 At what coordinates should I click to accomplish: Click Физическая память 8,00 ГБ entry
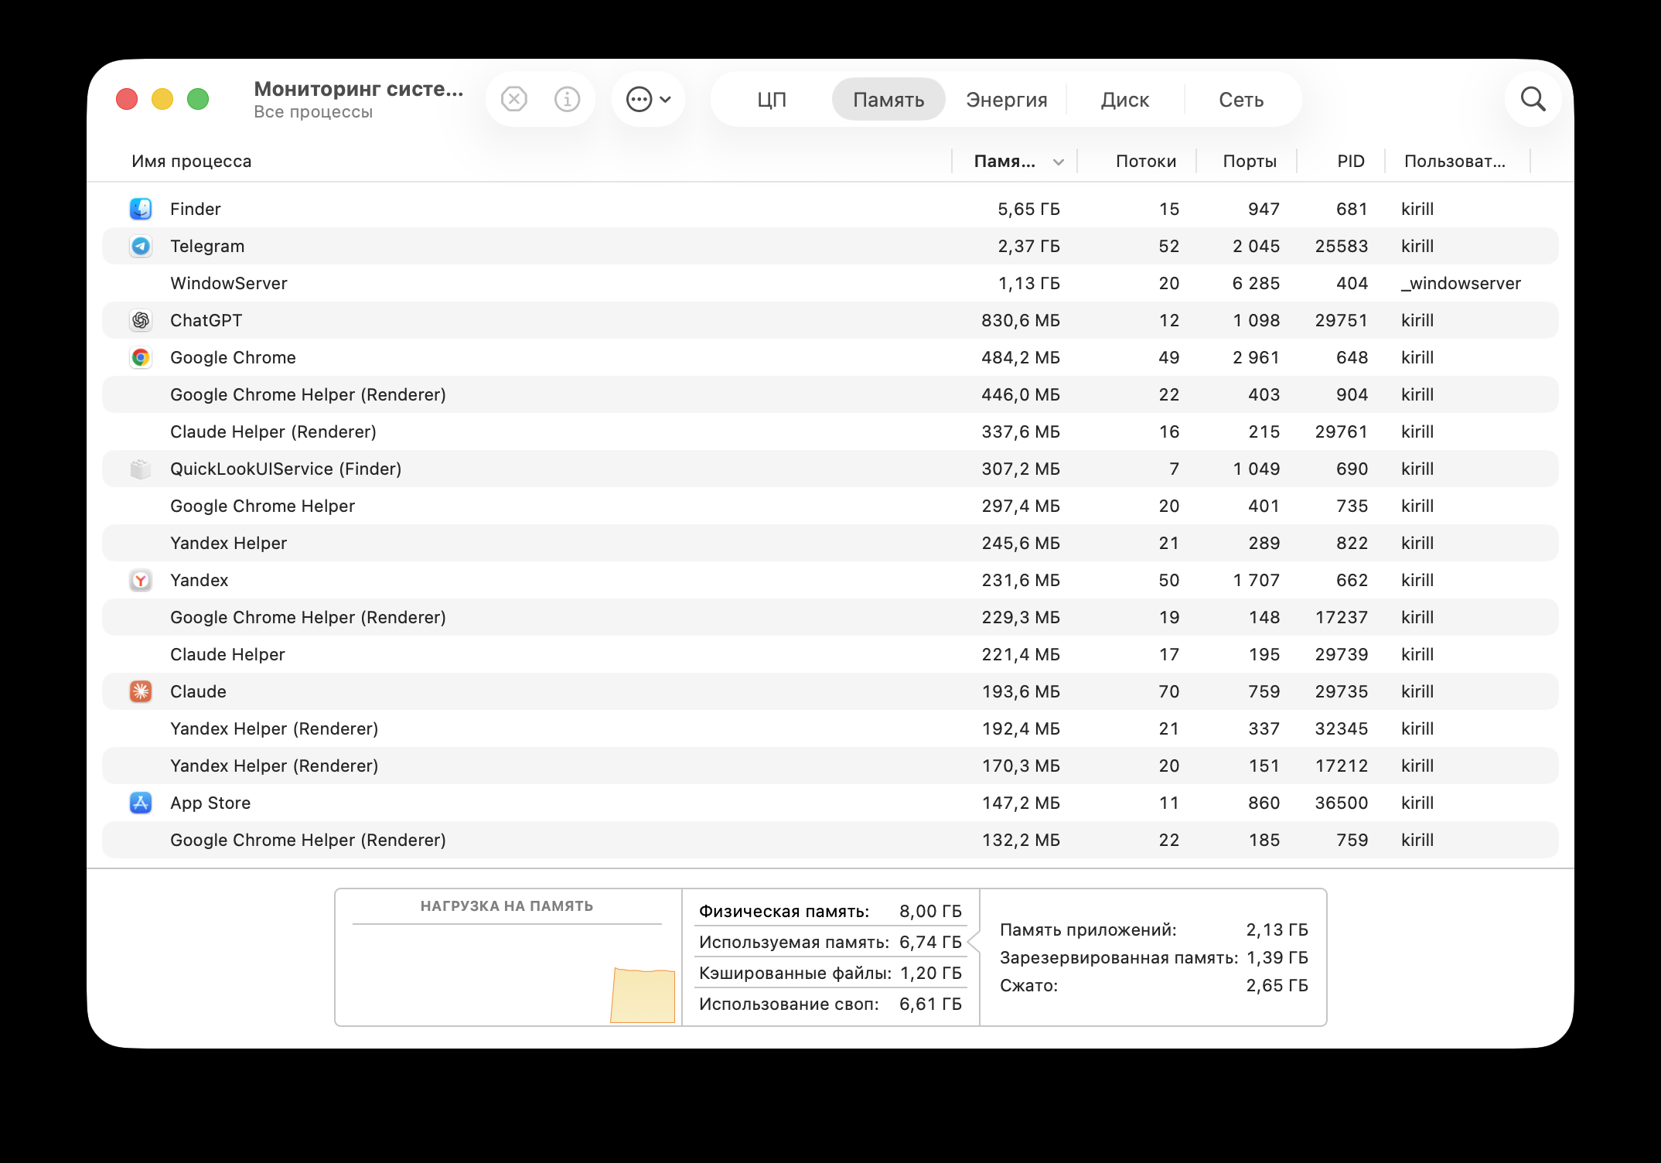click(830, 911)
